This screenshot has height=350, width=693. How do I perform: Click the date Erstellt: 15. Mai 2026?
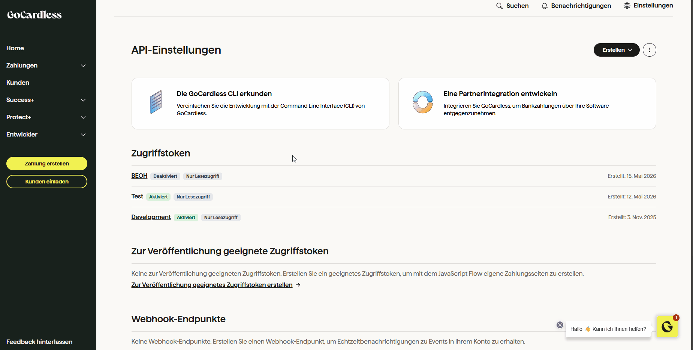(x=632, y=176)
